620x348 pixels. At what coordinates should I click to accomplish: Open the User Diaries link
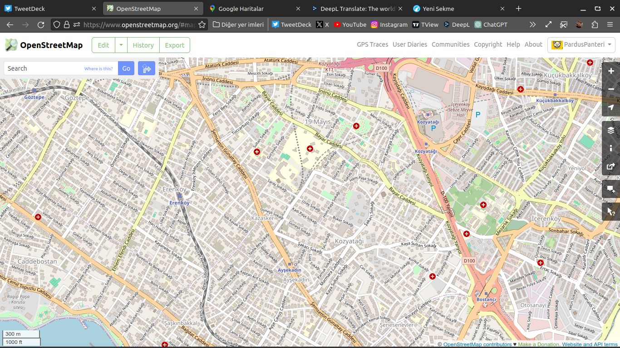click(x=410, y=44)
